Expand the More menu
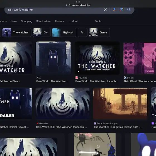Image resolution: width=156 pixels, height=156 pixels. (x=73, y=21)
